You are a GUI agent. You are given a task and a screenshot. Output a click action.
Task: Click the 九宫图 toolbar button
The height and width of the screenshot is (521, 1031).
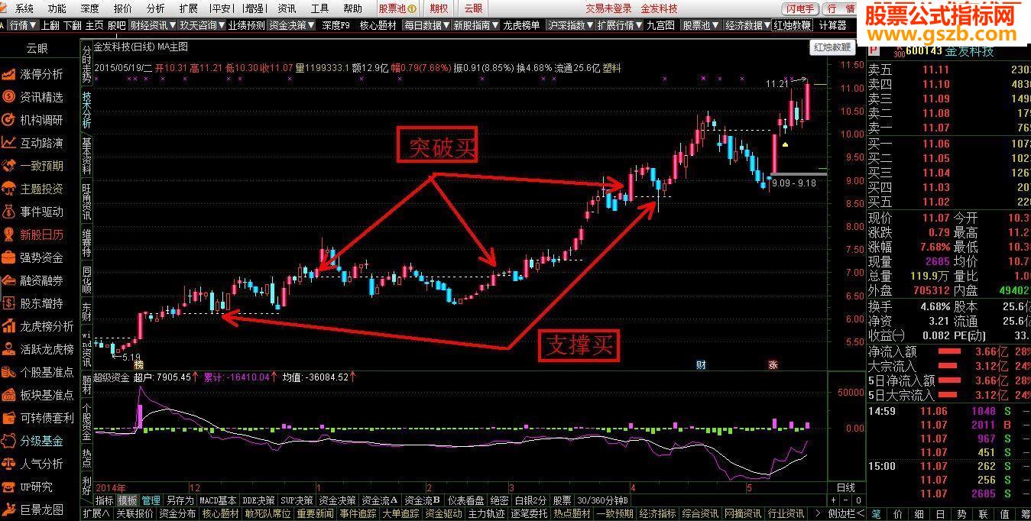[x=661, y=25]
